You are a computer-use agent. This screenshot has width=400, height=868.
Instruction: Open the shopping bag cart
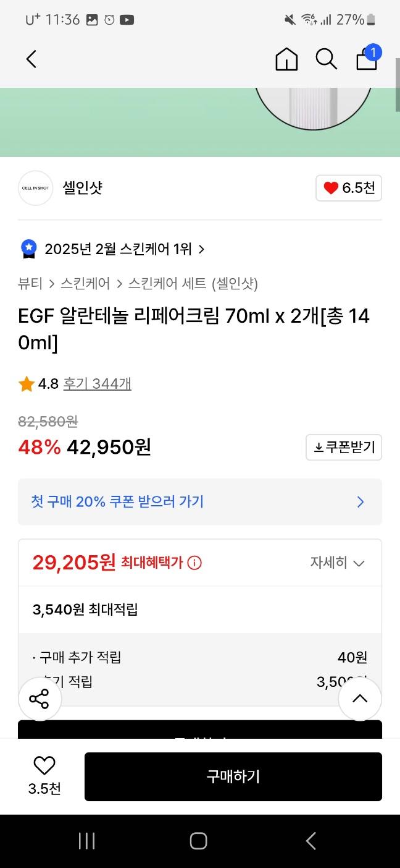[367, 59]
